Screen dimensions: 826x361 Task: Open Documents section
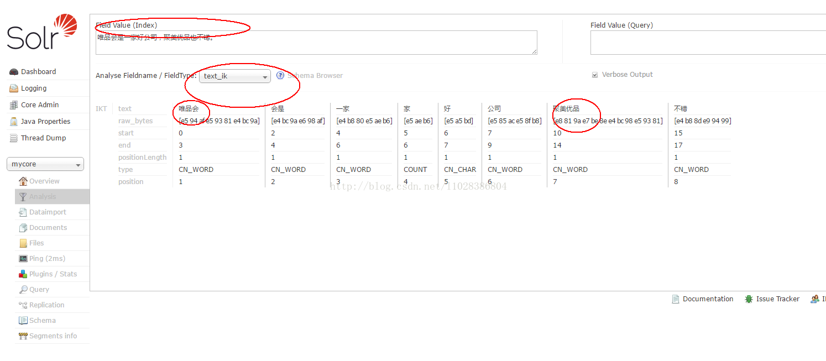click(x=48, y=228)
